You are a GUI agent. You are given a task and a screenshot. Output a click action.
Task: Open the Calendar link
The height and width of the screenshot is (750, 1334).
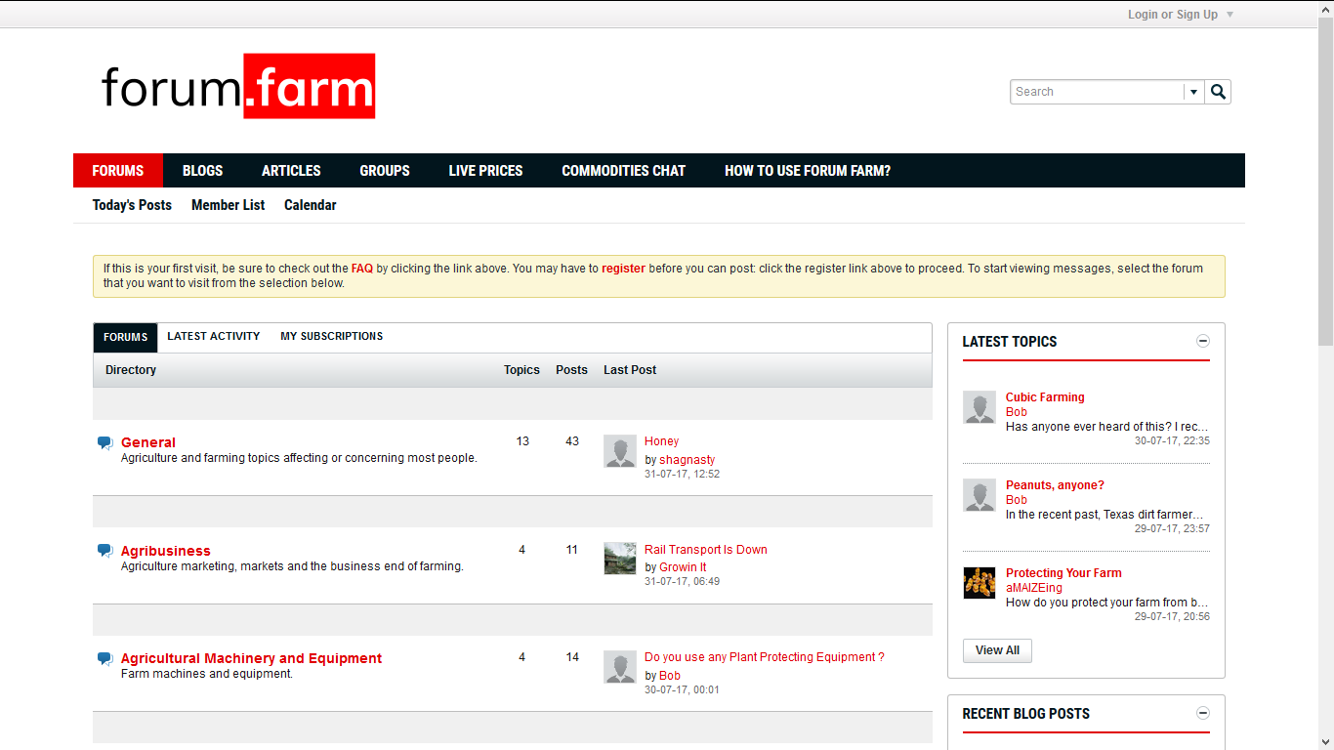click(311, 205)
